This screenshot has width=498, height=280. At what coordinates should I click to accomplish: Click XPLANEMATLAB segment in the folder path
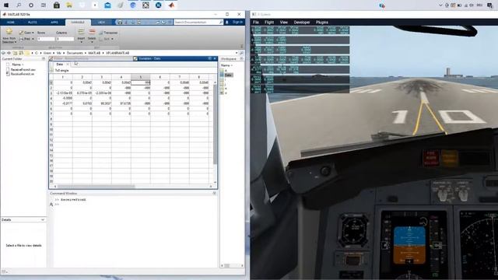point(117,53)
